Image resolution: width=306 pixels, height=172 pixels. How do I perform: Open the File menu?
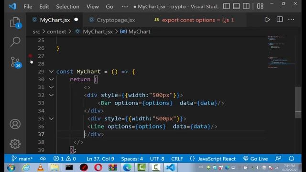coord(28,7)
